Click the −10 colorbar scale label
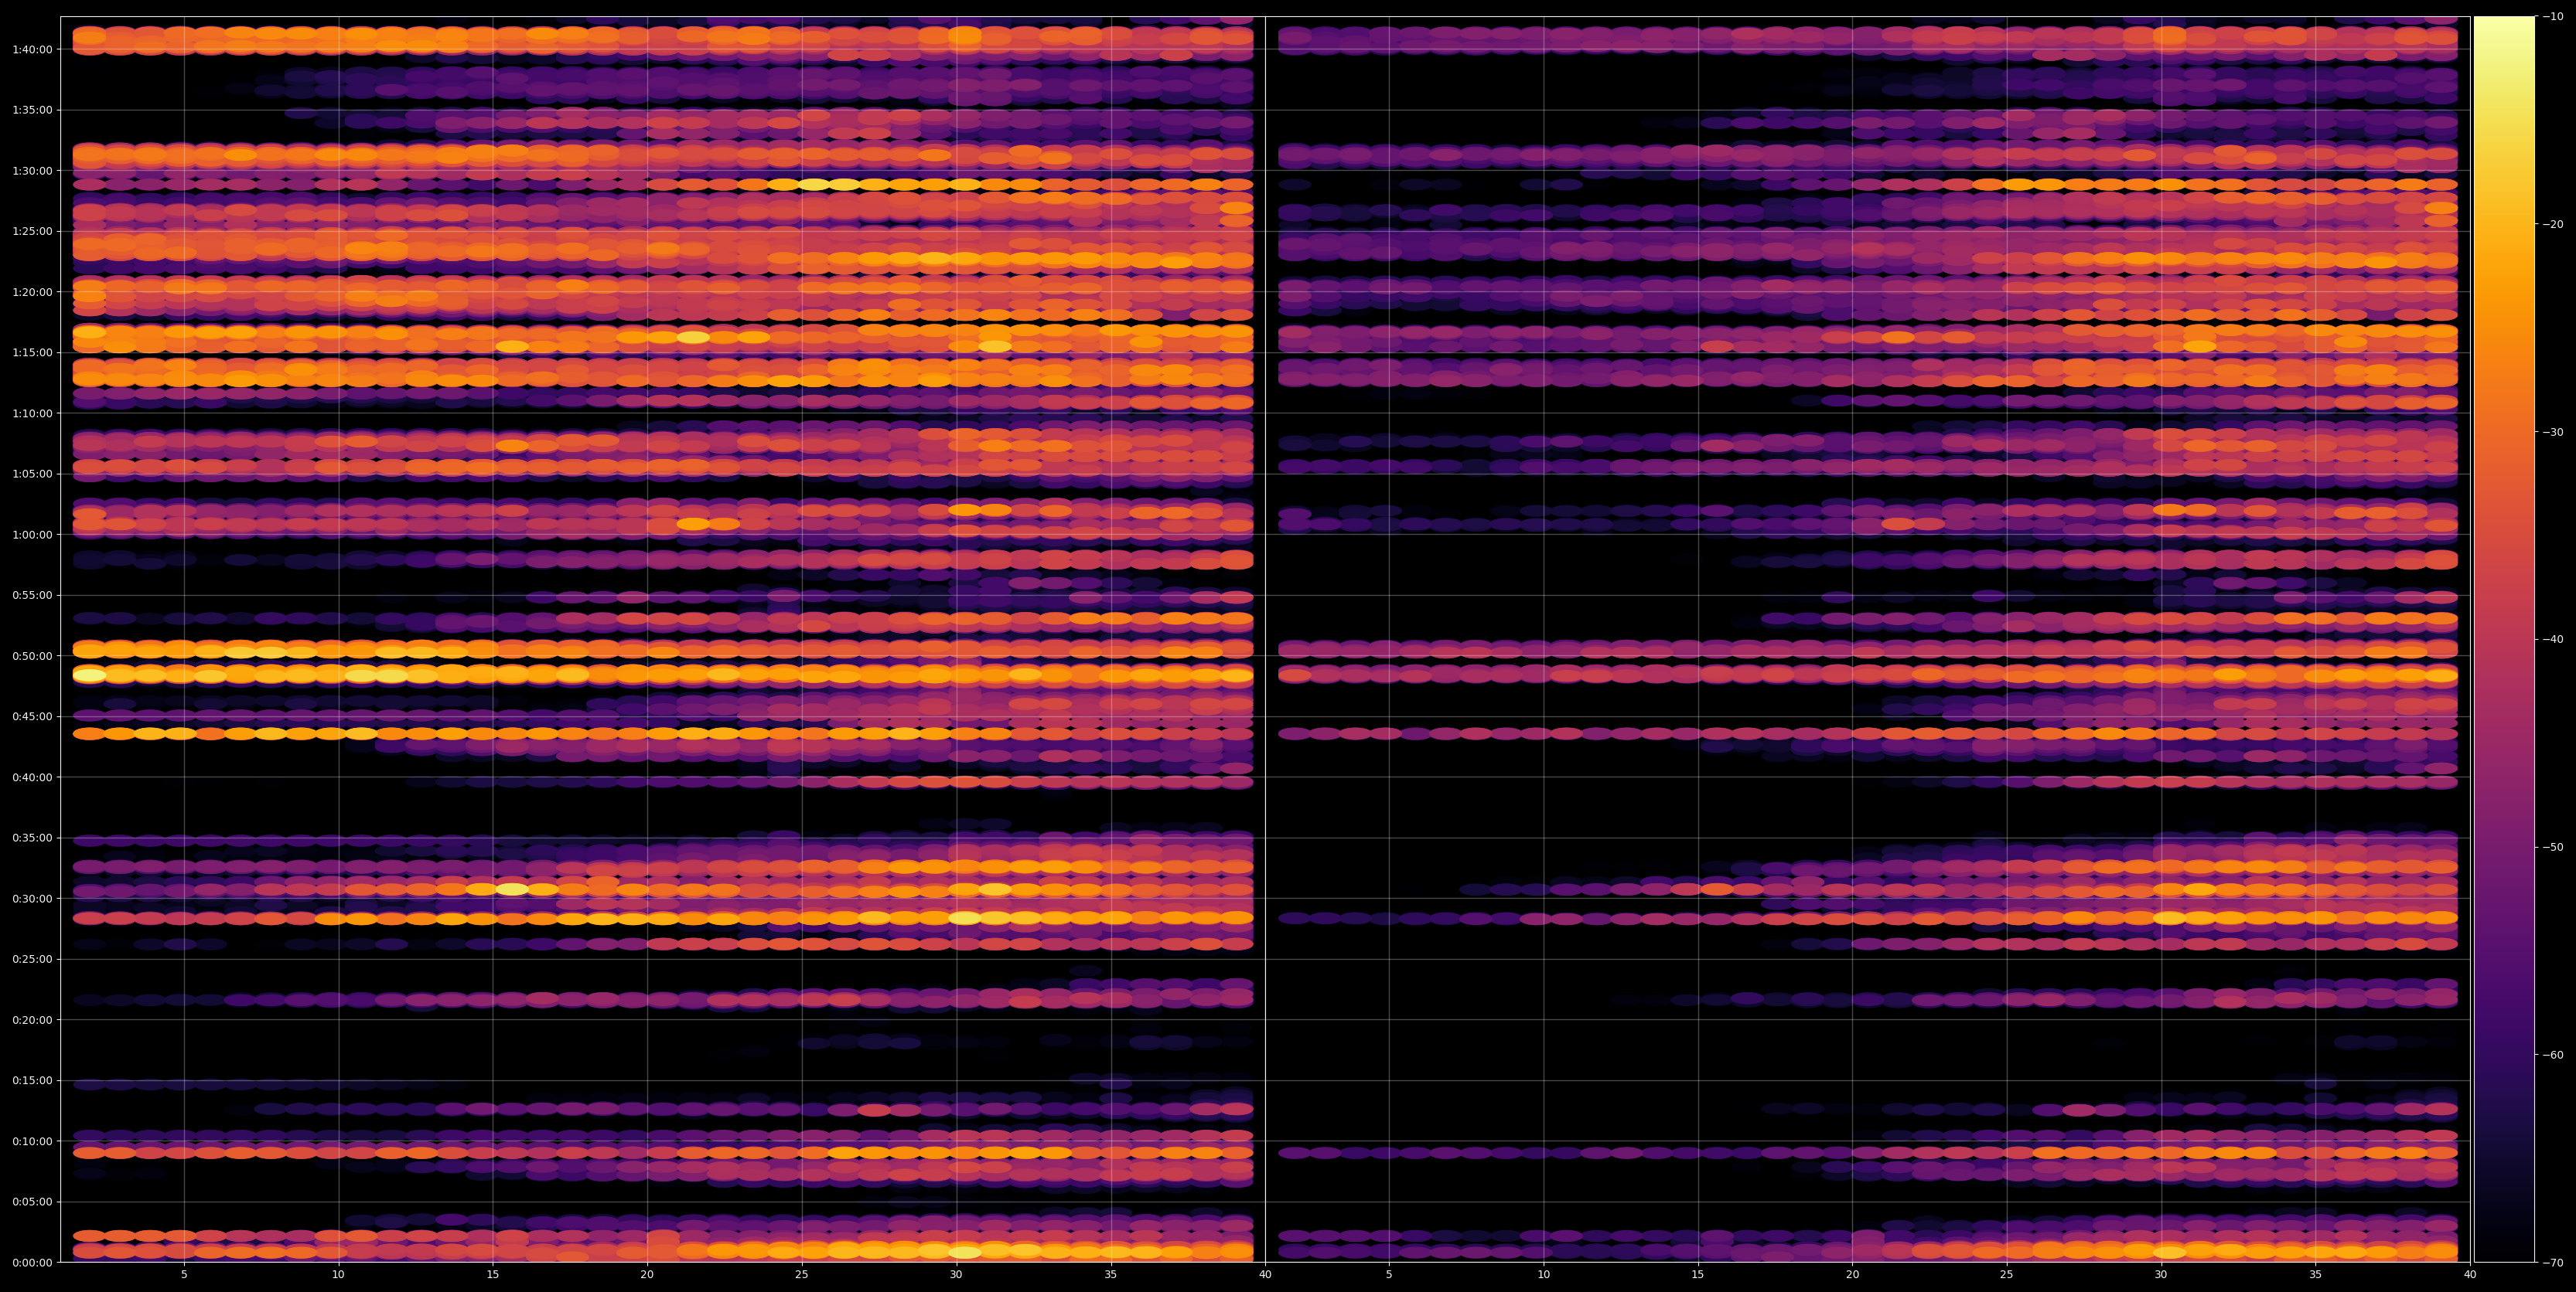The height and width of the screenshot is (1292, 2576). click(2553, 17)
